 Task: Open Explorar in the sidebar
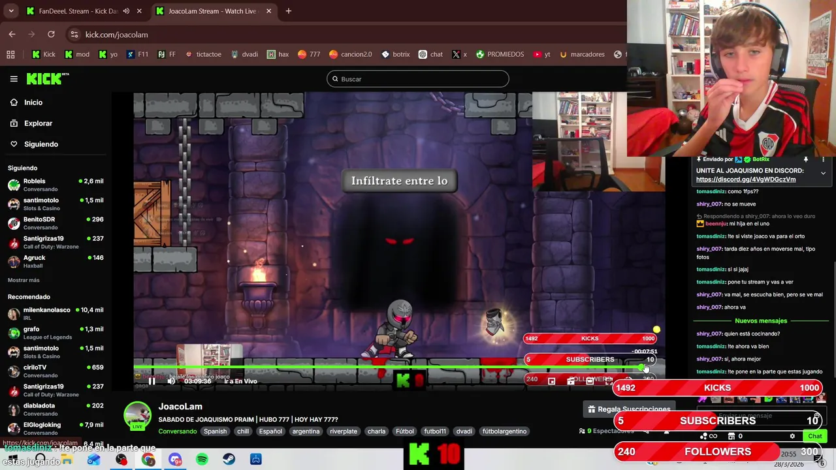point(31,123)
